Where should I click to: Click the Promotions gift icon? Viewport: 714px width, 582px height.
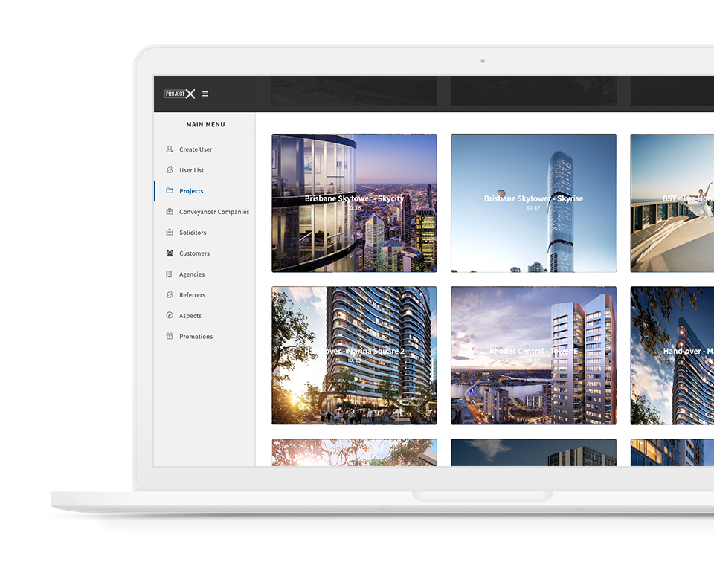[170, 337]
